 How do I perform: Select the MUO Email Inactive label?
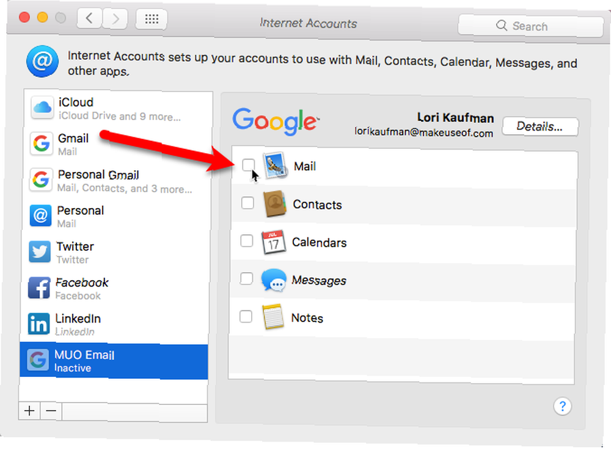coord(84,361)
